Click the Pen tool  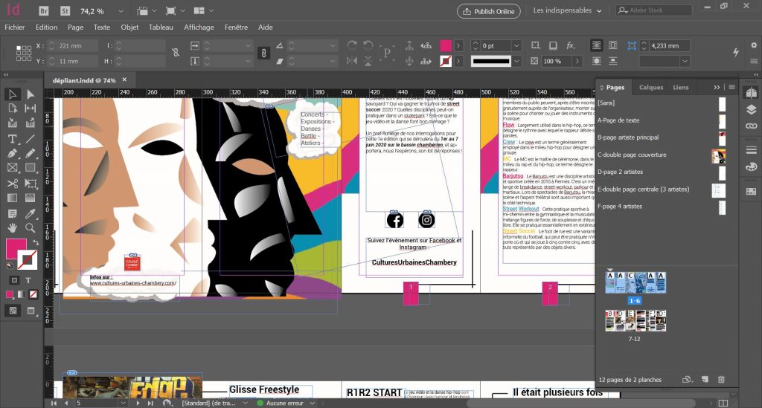click(13, 154)
